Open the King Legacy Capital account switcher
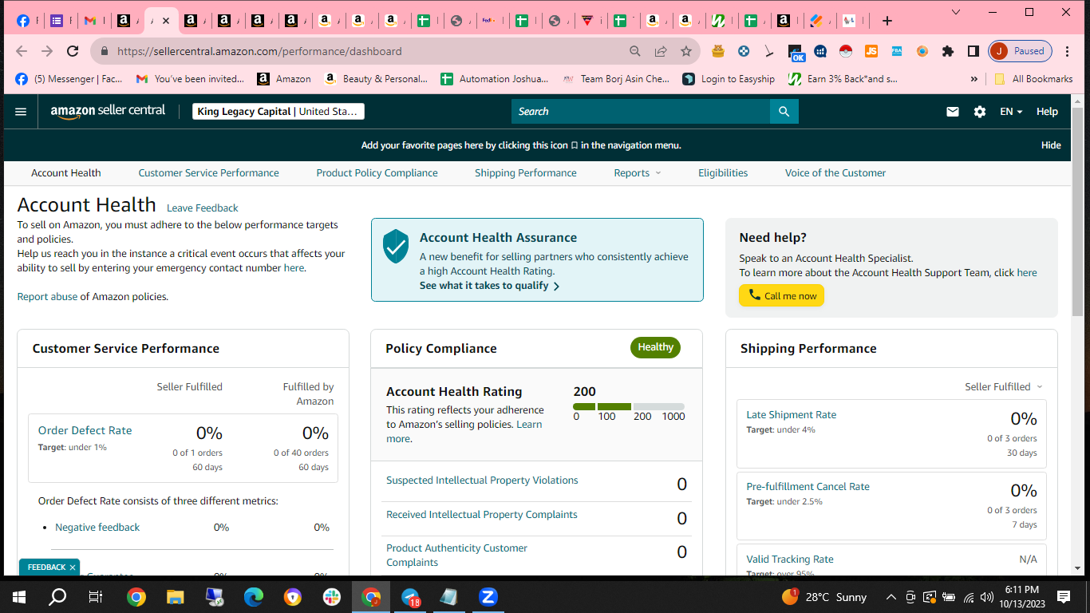This screenshot has height=613, width=1090. click(x=278, y=112)
